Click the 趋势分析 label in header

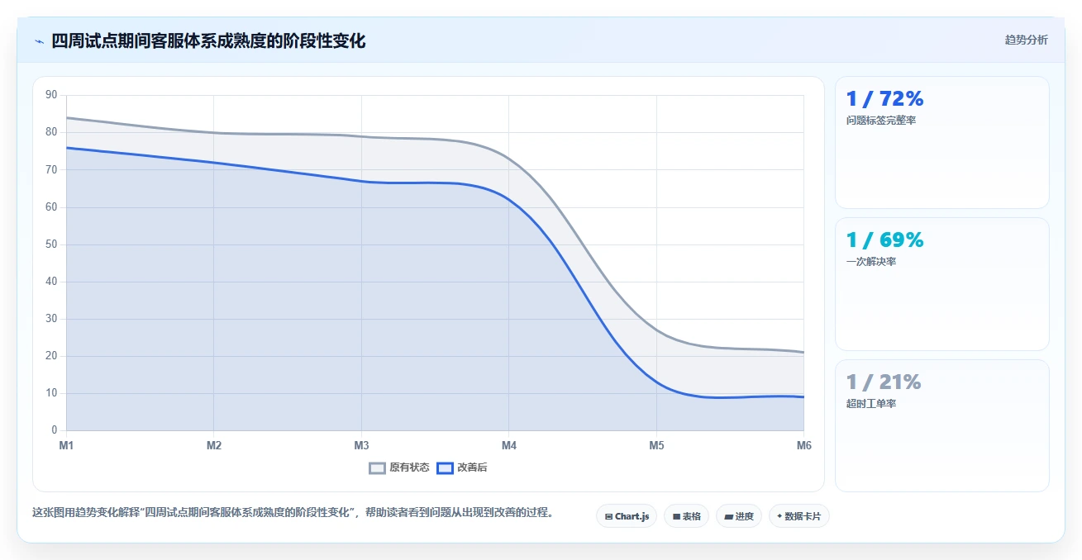(x=1026, y=40)
